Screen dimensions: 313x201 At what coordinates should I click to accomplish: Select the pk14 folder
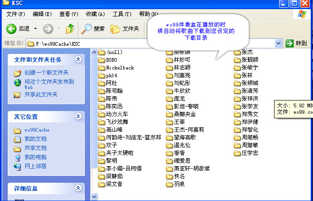(108, 75)
